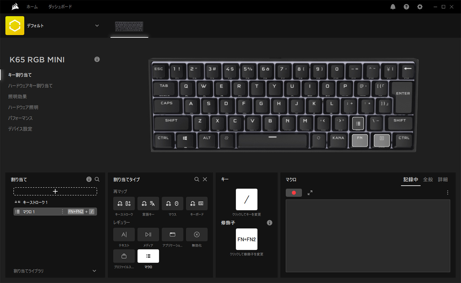The height and width of the screenshot is (283, 461).
Task: Open the ダッシュボード tab
Action: tap(60, 6)
